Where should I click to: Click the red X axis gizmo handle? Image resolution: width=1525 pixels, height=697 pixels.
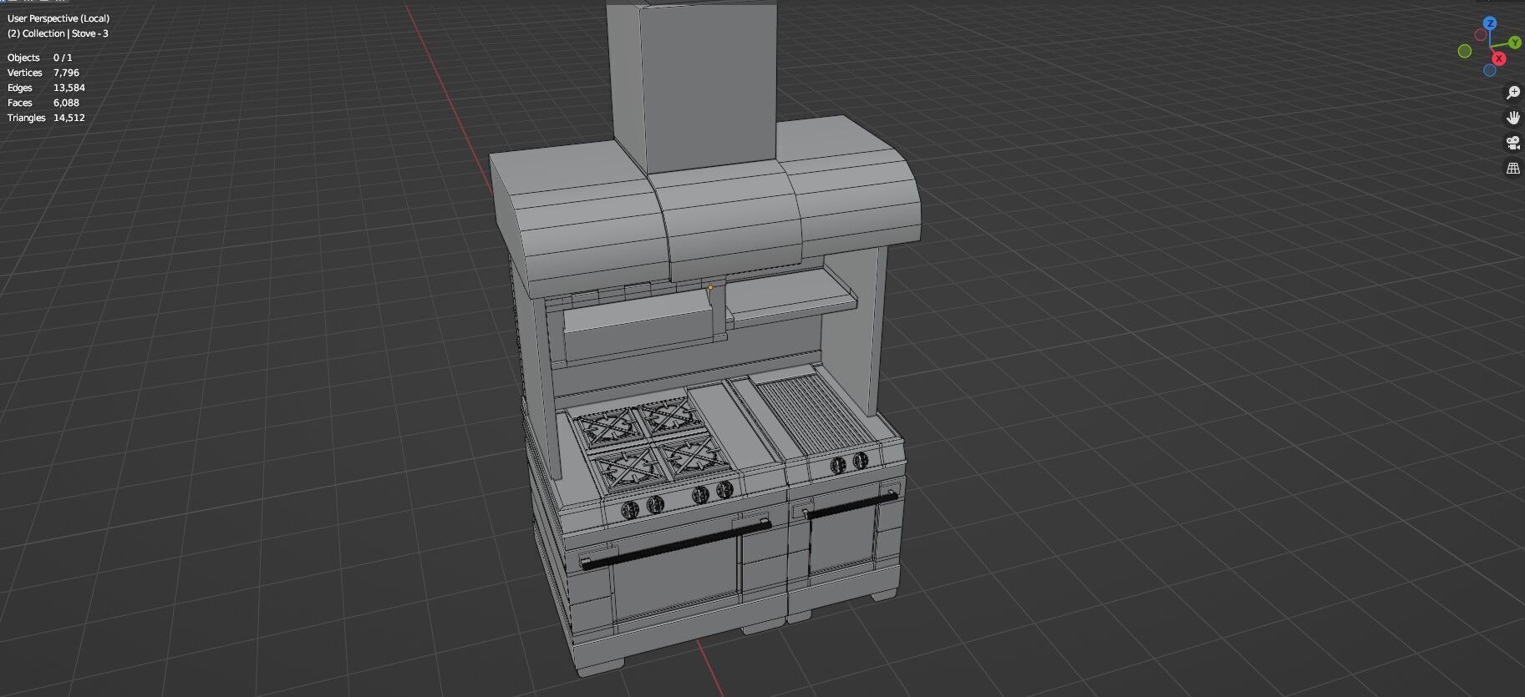pos(1499,58)
